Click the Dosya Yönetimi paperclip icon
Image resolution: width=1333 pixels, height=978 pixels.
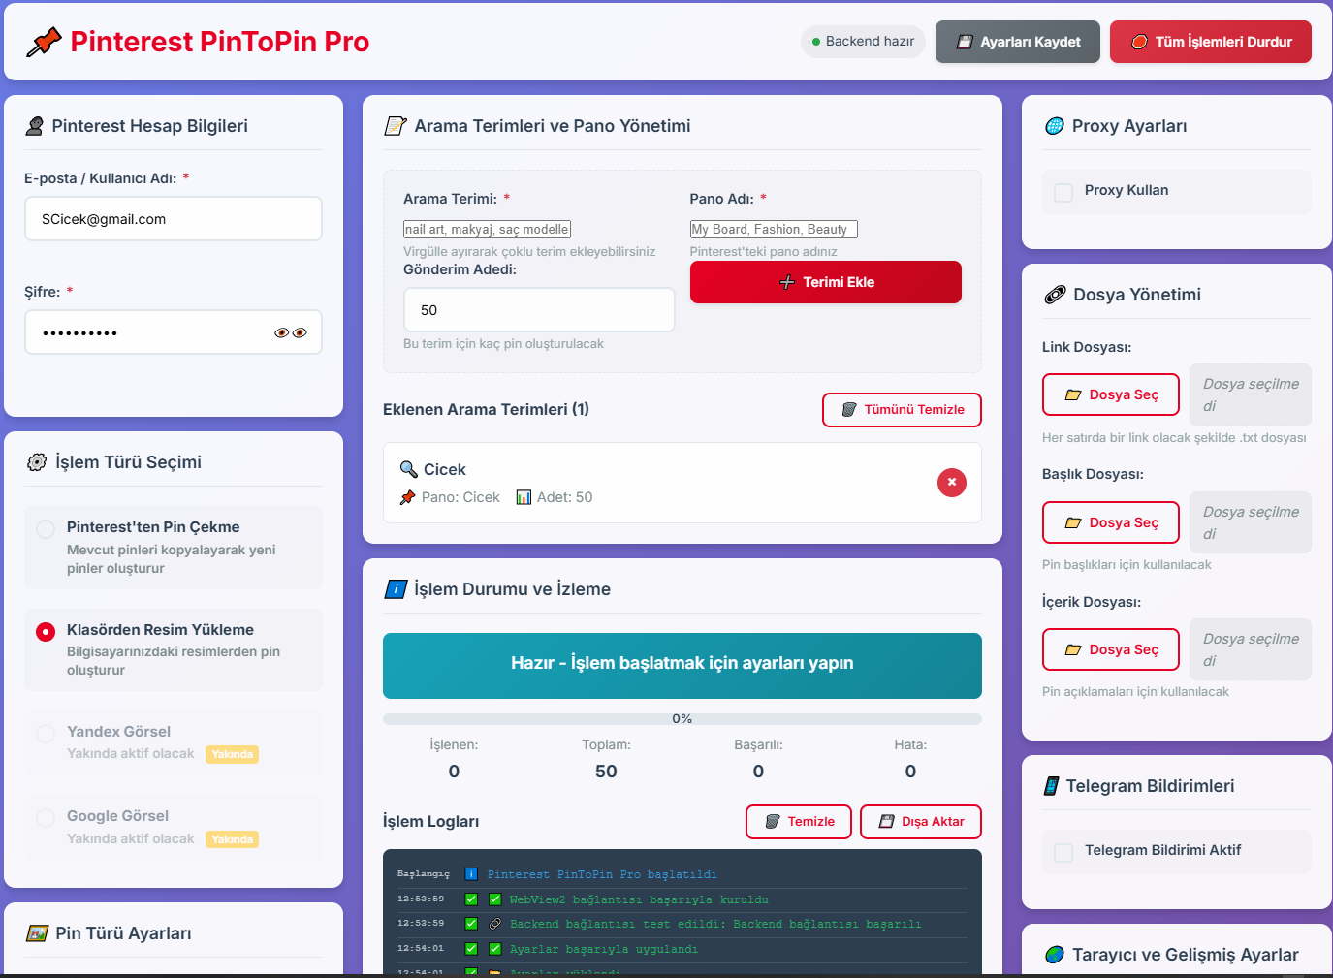[x=1054, y=295]
